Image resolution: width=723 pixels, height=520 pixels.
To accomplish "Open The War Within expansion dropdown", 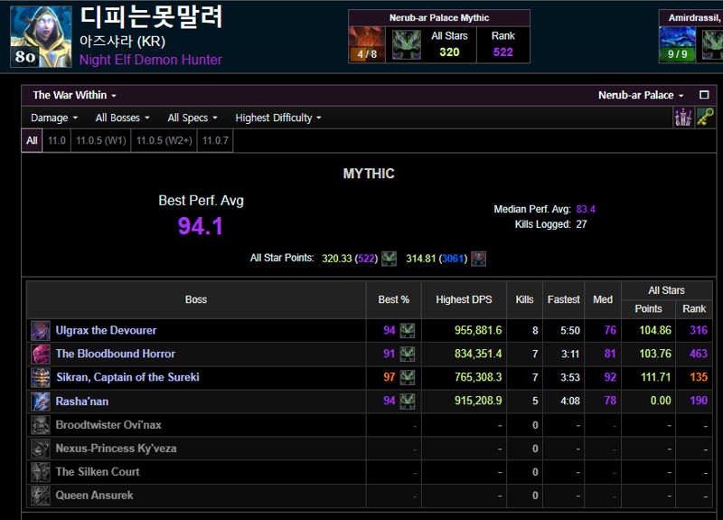I will point(74,95).
